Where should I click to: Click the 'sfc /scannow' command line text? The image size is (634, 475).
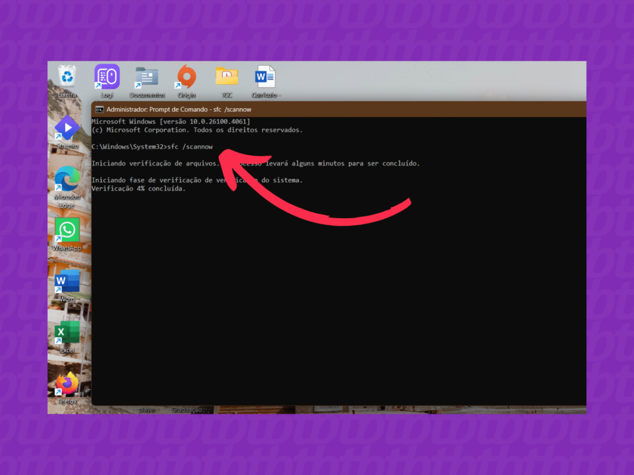tap(190, 146)
